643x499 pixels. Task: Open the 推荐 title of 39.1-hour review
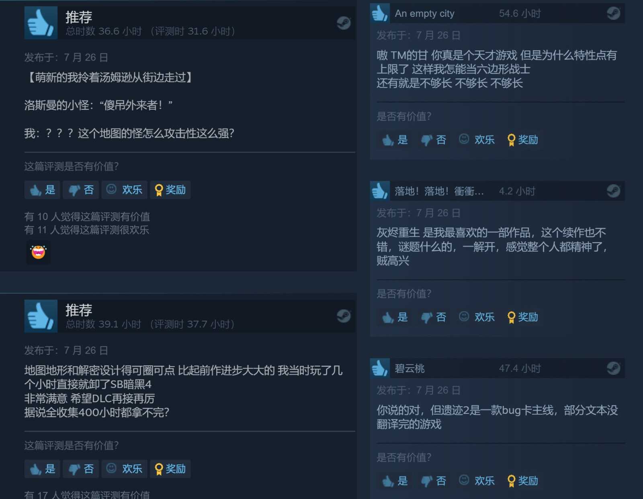(x=79, y=310)
